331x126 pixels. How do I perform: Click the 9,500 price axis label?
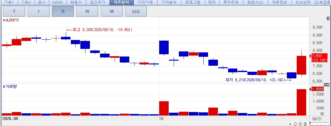point(317,27)
